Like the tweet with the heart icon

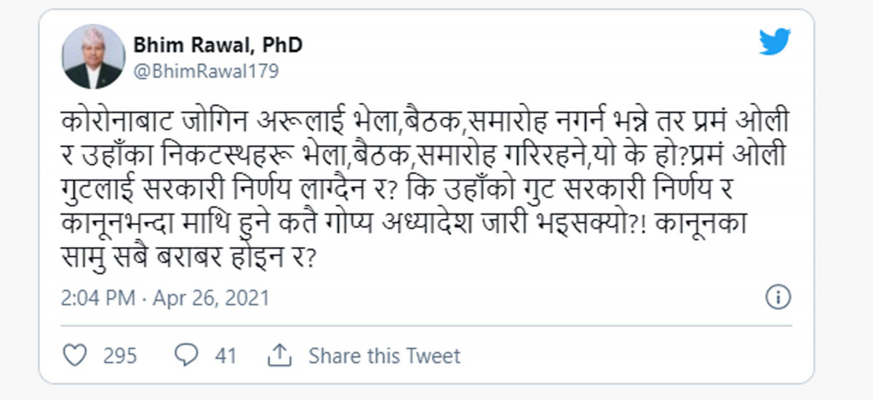click(x=75, y=356)
